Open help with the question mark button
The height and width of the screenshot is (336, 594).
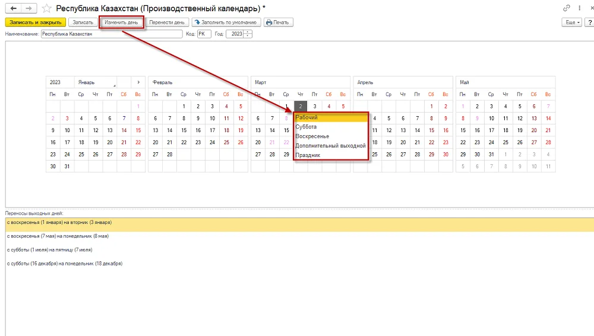click(x=590, y=23)
